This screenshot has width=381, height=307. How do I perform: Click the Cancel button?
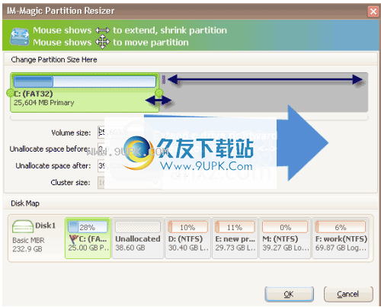click(348, 294)
